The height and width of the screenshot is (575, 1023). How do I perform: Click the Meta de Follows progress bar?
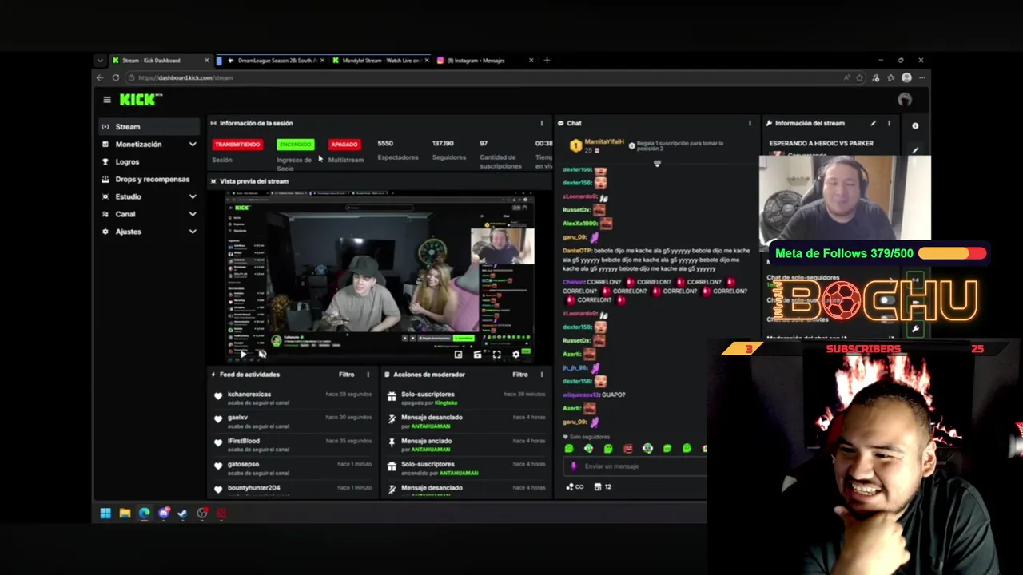pos(952,253)
